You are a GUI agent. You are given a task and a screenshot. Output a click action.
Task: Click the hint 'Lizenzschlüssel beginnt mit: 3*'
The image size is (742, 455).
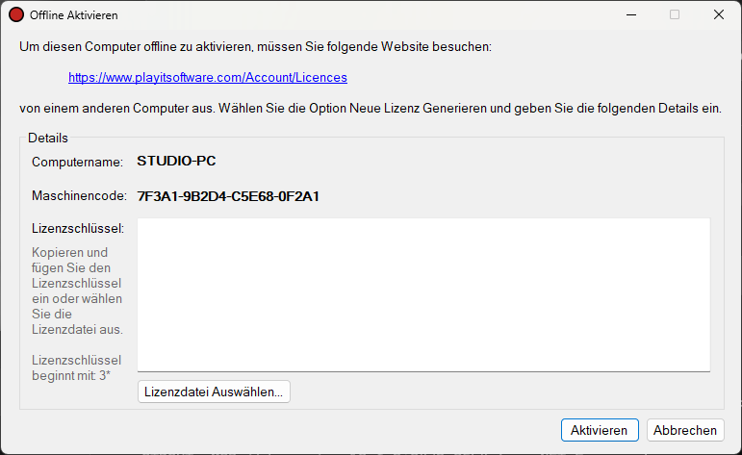click(x=76, y=368)
